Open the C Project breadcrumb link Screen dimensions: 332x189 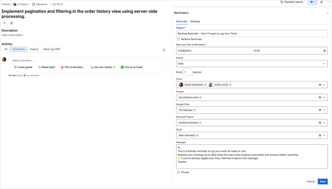[22, 4]
